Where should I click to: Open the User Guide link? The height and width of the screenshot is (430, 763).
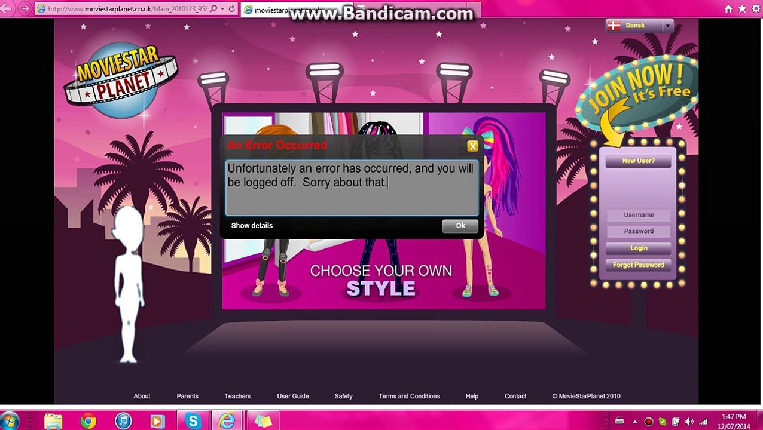pos(293,396)
